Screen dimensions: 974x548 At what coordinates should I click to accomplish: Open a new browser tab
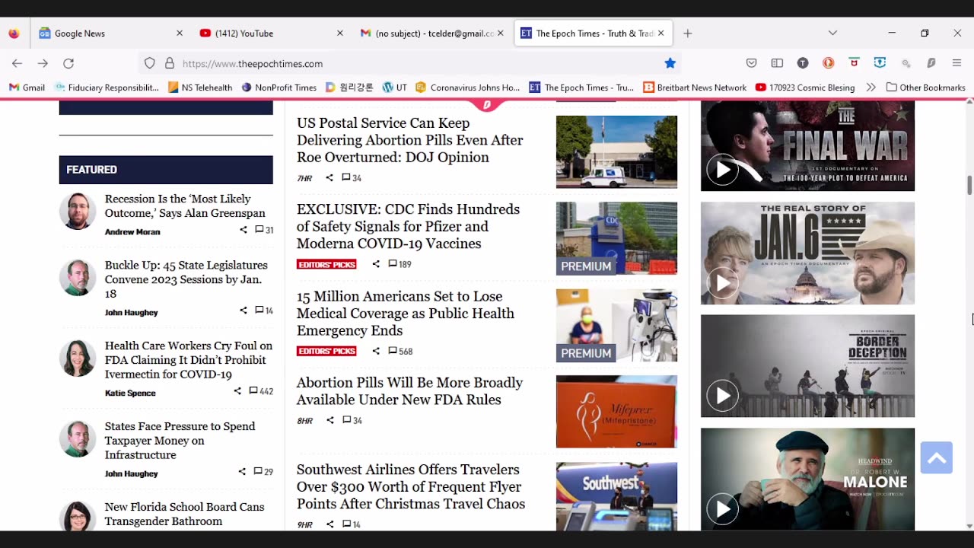point(688,33)
